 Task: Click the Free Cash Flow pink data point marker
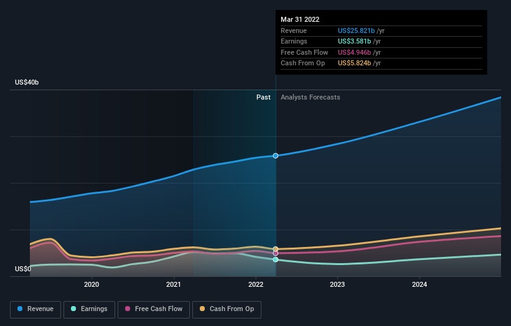(x=275, y=253)
